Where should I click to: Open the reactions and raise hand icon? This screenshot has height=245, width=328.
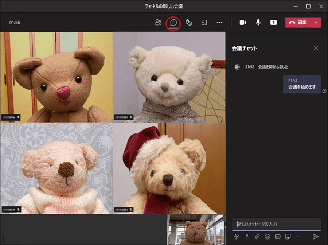189,23
